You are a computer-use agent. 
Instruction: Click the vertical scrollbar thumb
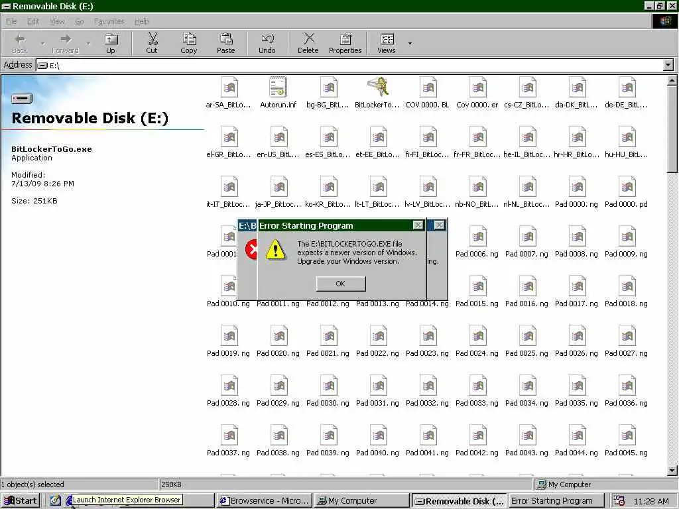tap(672, 129)
